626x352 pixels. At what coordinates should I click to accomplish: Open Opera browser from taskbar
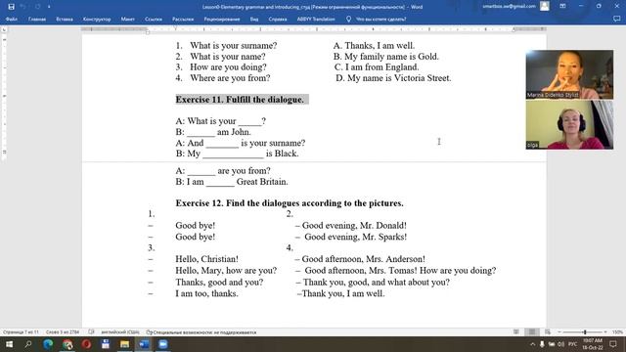click(86, 344)
